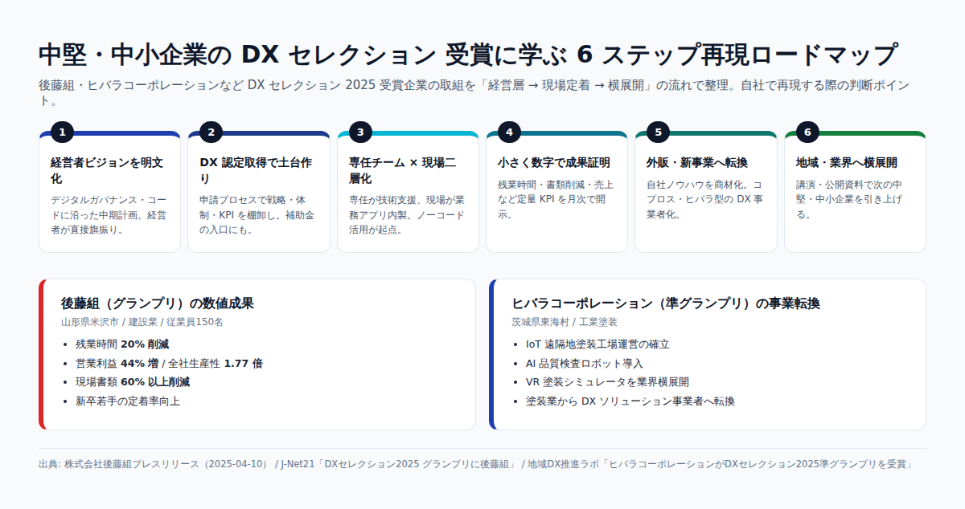This screenshot has height=509, width=965.
Task: Click the description 専任が技術支援、現場が業務アプリ内製
Action: click(406, 214)
